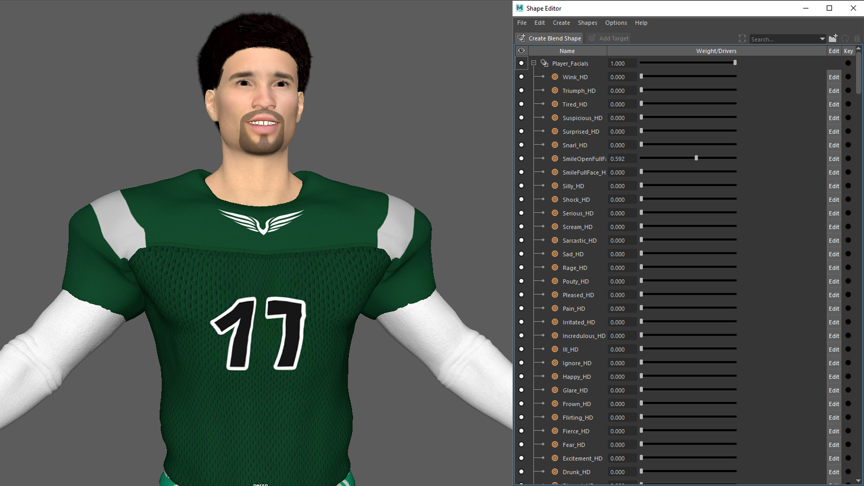Viewport: 864px width, 486px height.
Task: Click the Create Blend Shape icon
Action: pos(521,38)
